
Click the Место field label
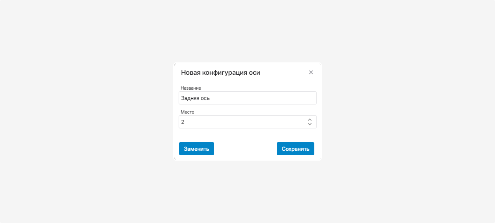click(187, 112)
